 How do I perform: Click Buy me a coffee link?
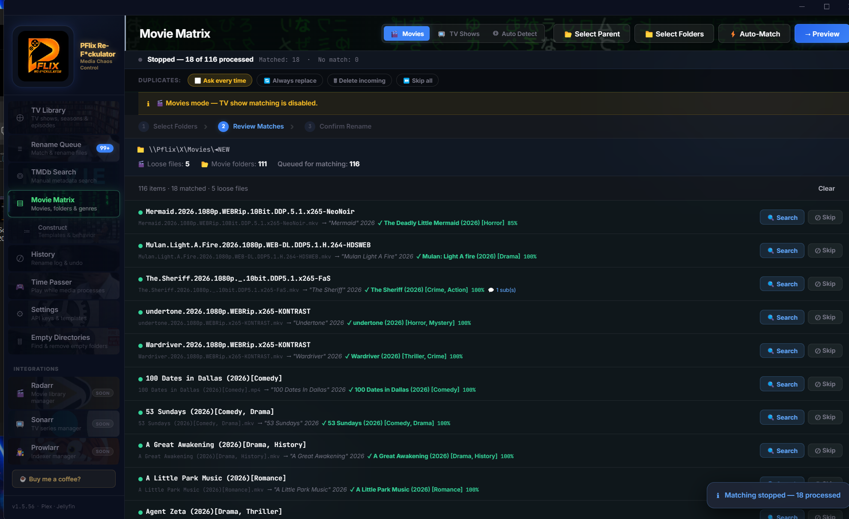64,479
